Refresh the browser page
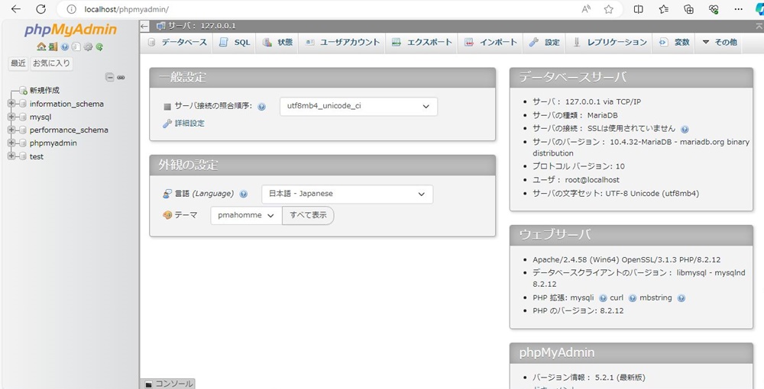This screenshot has width=764, height=389. tap(41, 9)
